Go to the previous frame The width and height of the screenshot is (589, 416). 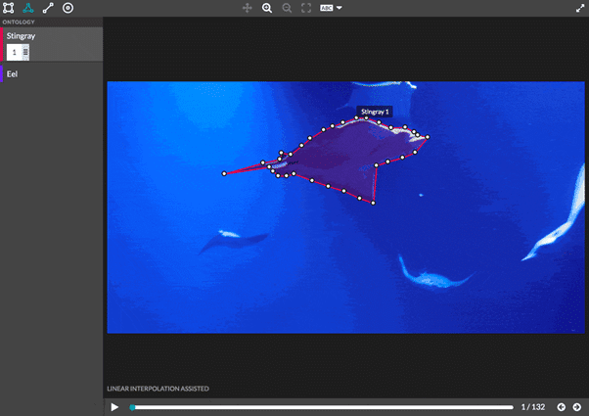tap(562, 406)
